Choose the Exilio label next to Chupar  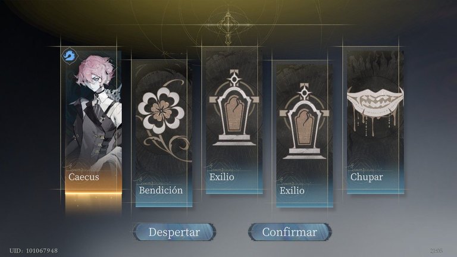tap(292, 190)
